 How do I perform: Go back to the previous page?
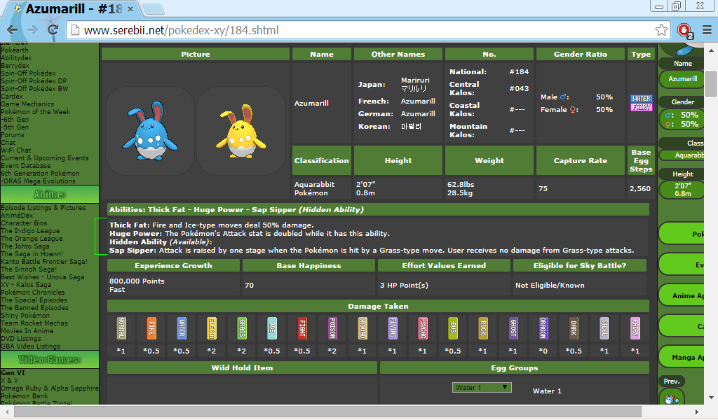[x=13, y=30]
